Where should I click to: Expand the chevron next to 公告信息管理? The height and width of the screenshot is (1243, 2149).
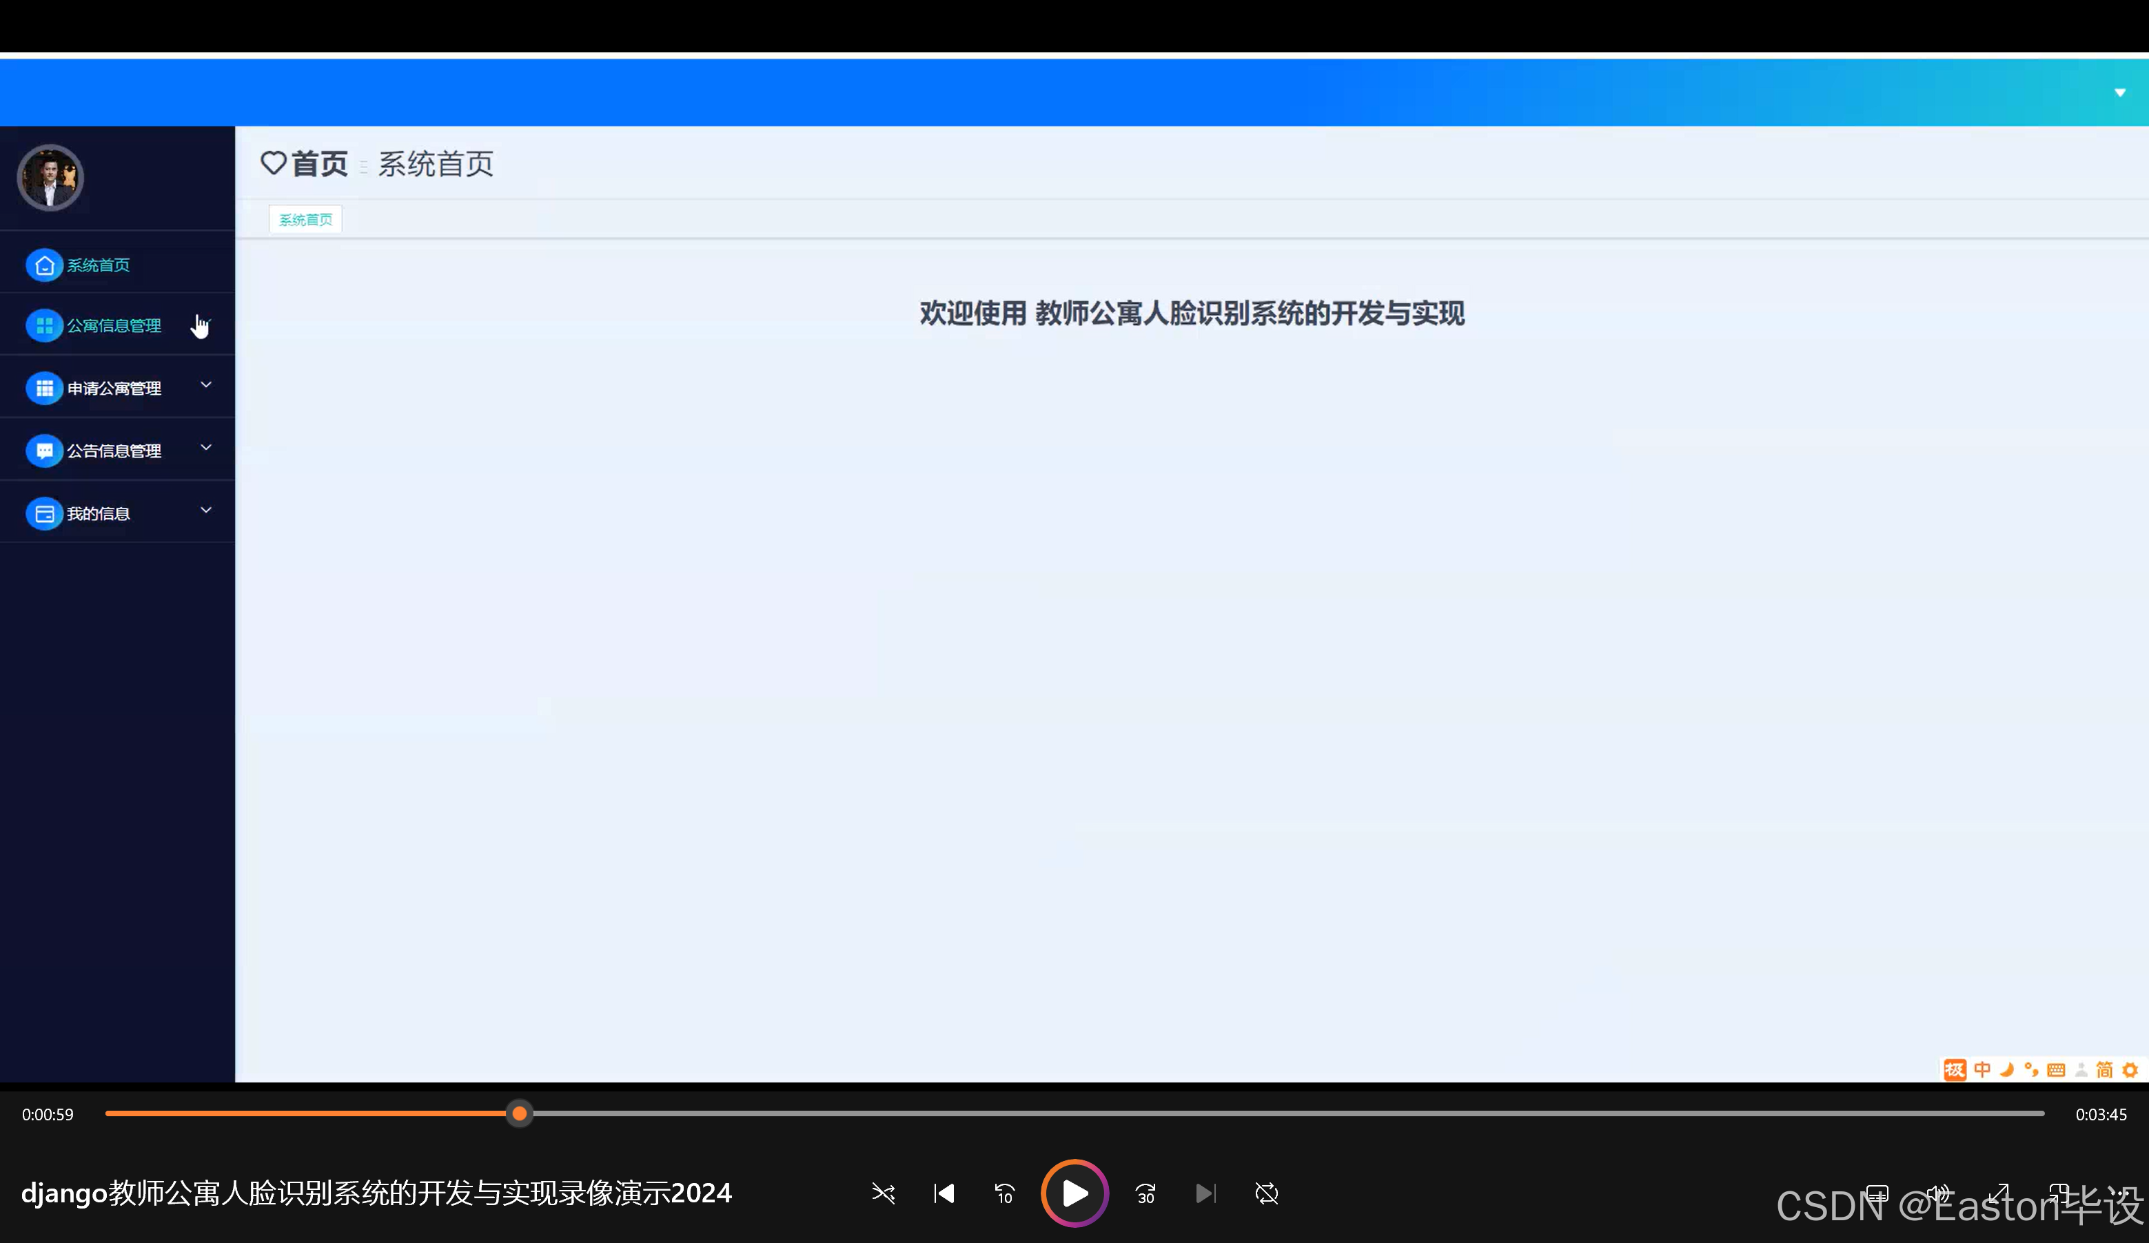[x=205, y=448]
